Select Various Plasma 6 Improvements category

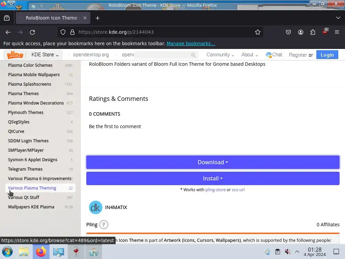point(40,179)
